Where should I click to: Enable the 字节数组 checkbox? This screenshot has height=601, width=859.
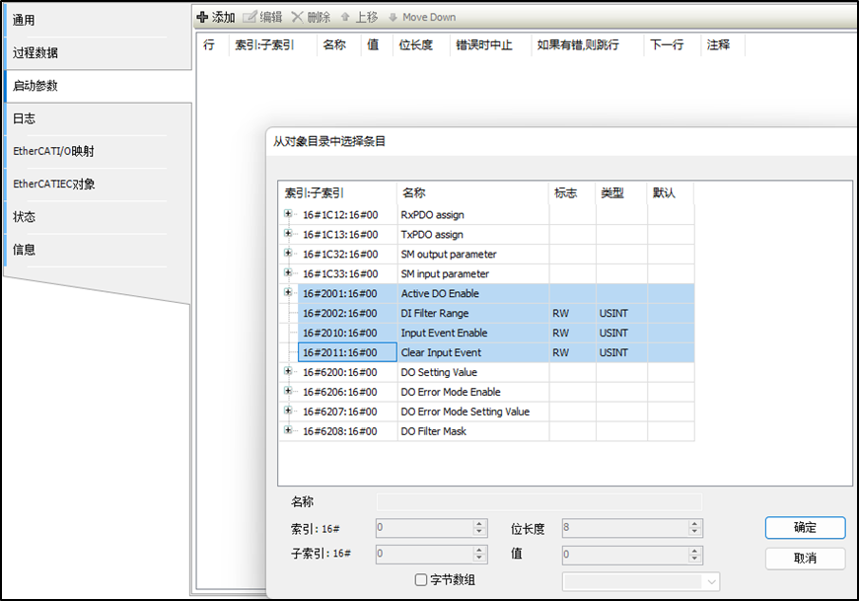click(421, 580)
